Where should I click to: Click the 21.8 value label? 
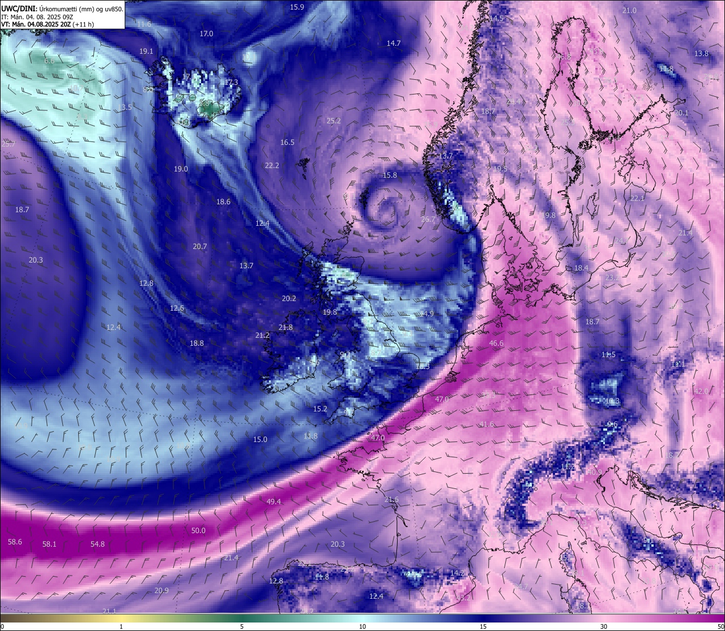pos(285,327)
